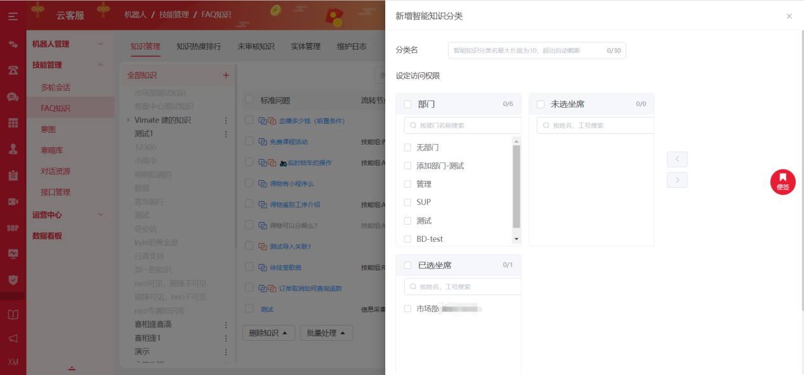Expand the 机器人管理 menu chevron
Viewport: 804px width, 375px height.
100,44
